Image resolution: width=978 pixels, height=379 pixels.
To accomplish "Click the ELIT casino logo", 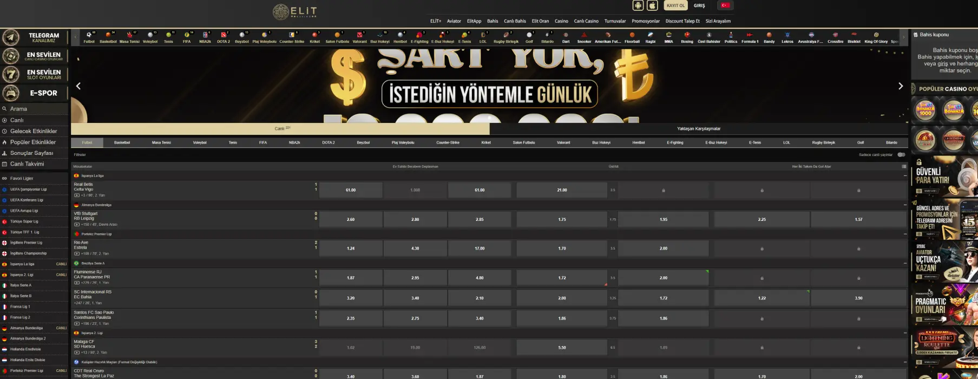I will 295,11.
